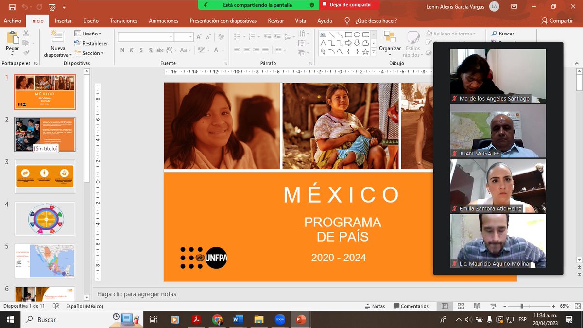
Task: Adjust the zoom slider handle in status bar
Action: point(522,306)
